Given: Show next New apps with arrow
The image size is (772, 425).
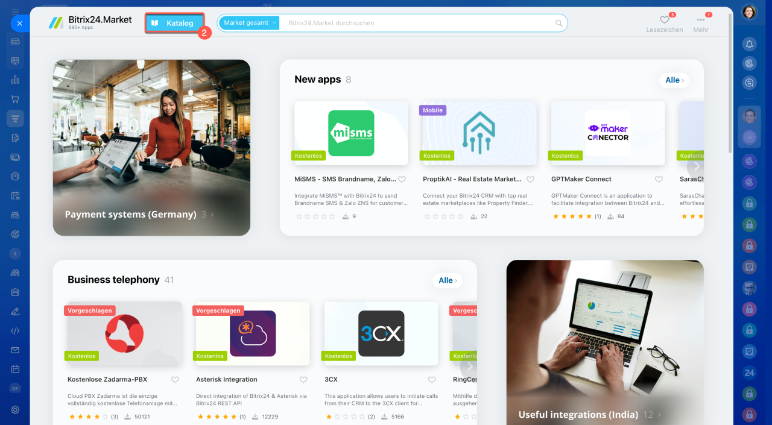Looking at the screenshot, I should click(697, 166).
